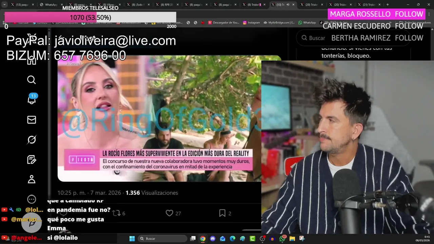The width and height of the screenshot is (434, 244).
Task: Open Task View on taskbar
Action: [193, 239]
